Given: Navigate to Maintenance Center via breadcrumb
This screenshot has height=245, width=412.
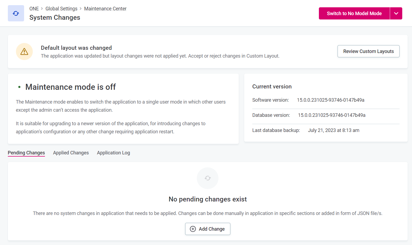Looking at the screenshot, I should click(105, 8).
